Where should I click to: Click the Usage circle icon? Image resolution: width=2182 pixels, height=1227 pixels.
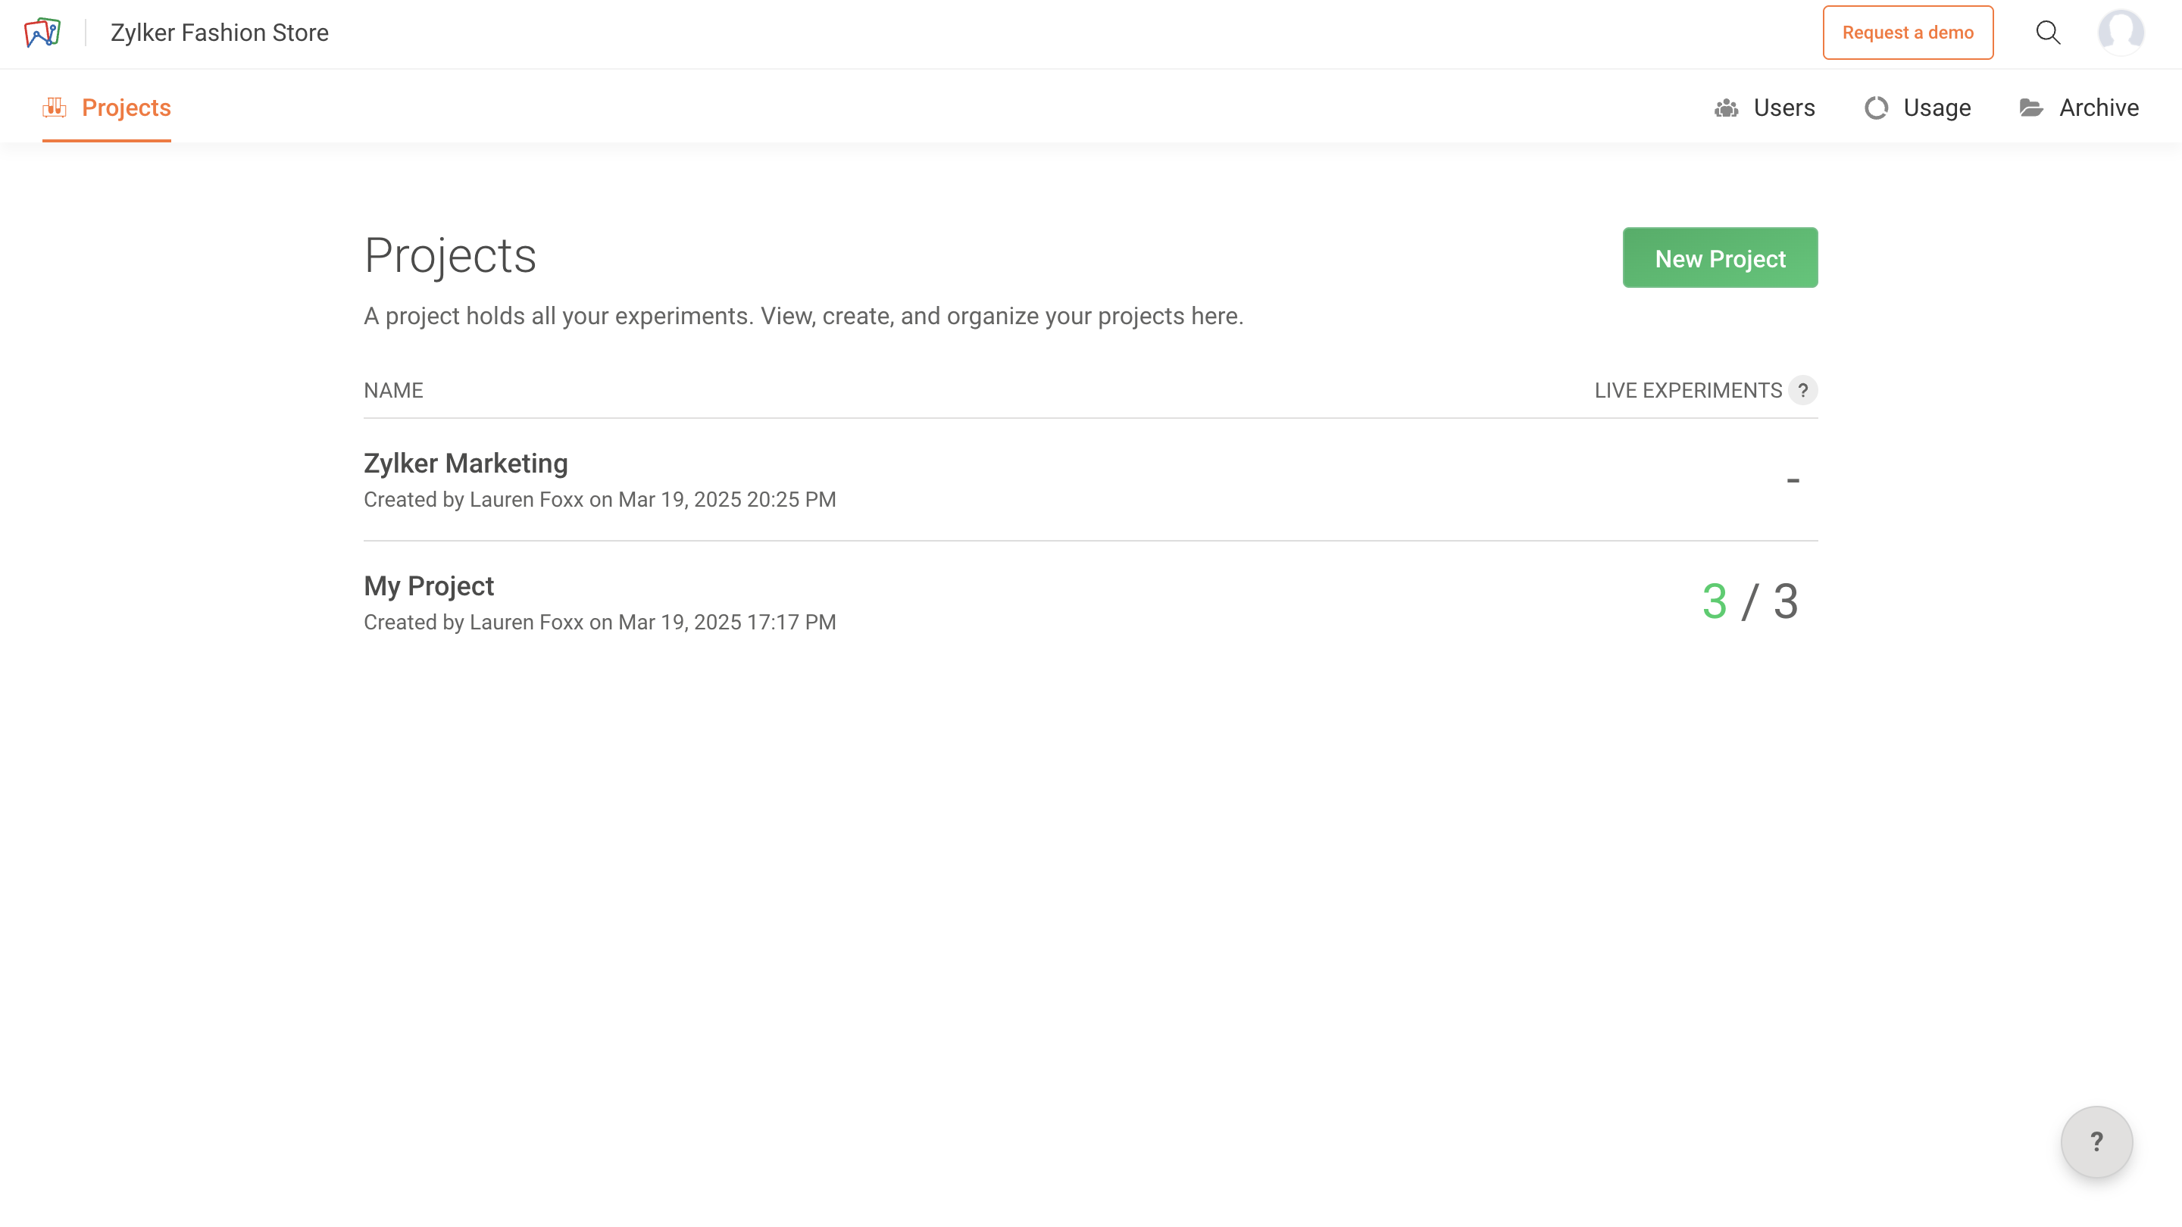[x=1875, y=108]
